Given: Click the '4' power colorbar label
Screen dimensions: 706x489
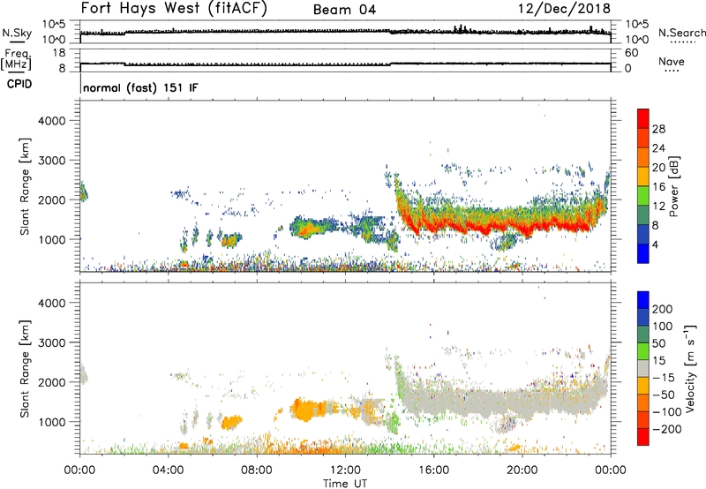Looking at the screenshot, I should (x=656, y=244).
